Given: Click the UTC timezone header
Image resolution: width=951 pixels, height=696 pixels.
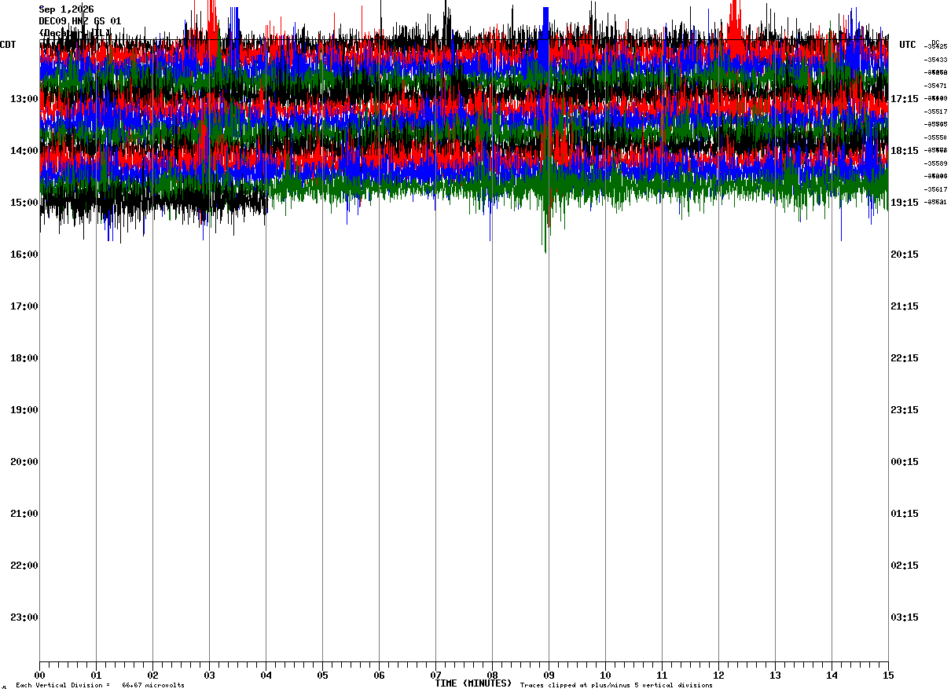Looking at the screenshot, I should pos(908,45).
